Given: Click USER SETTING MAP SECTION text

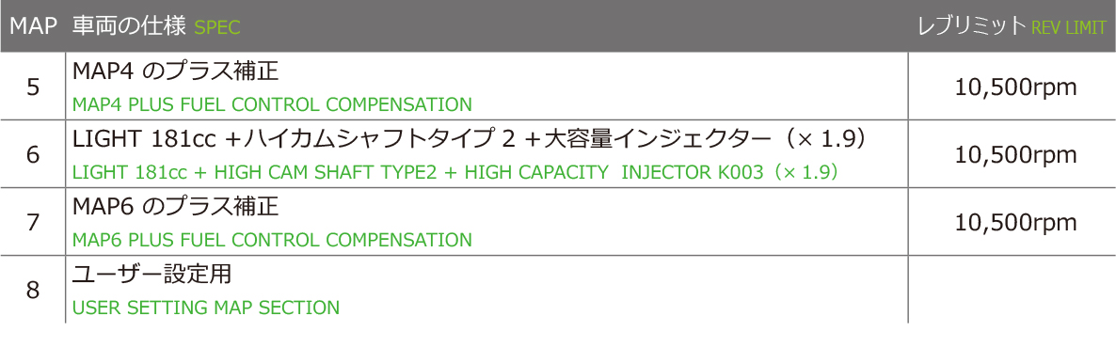Looking at the screenshot, I should [x=206, y=308].
